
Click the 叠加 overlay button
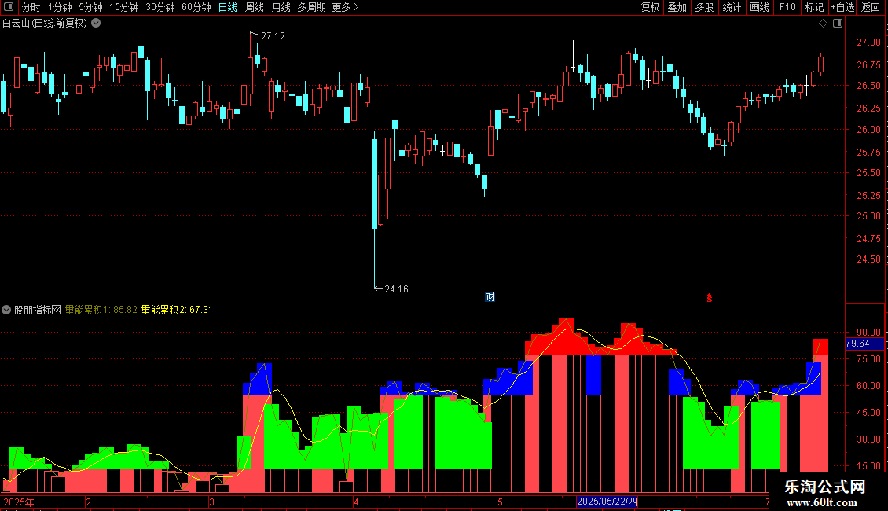pos(677,7)
